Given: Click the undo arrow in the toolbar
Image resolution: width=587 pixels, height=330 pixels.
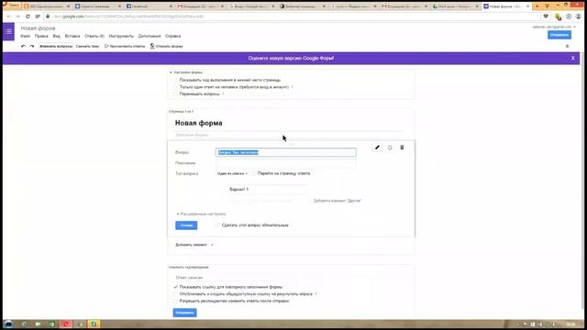Looking at the screenshot, I should click(23, 46).
